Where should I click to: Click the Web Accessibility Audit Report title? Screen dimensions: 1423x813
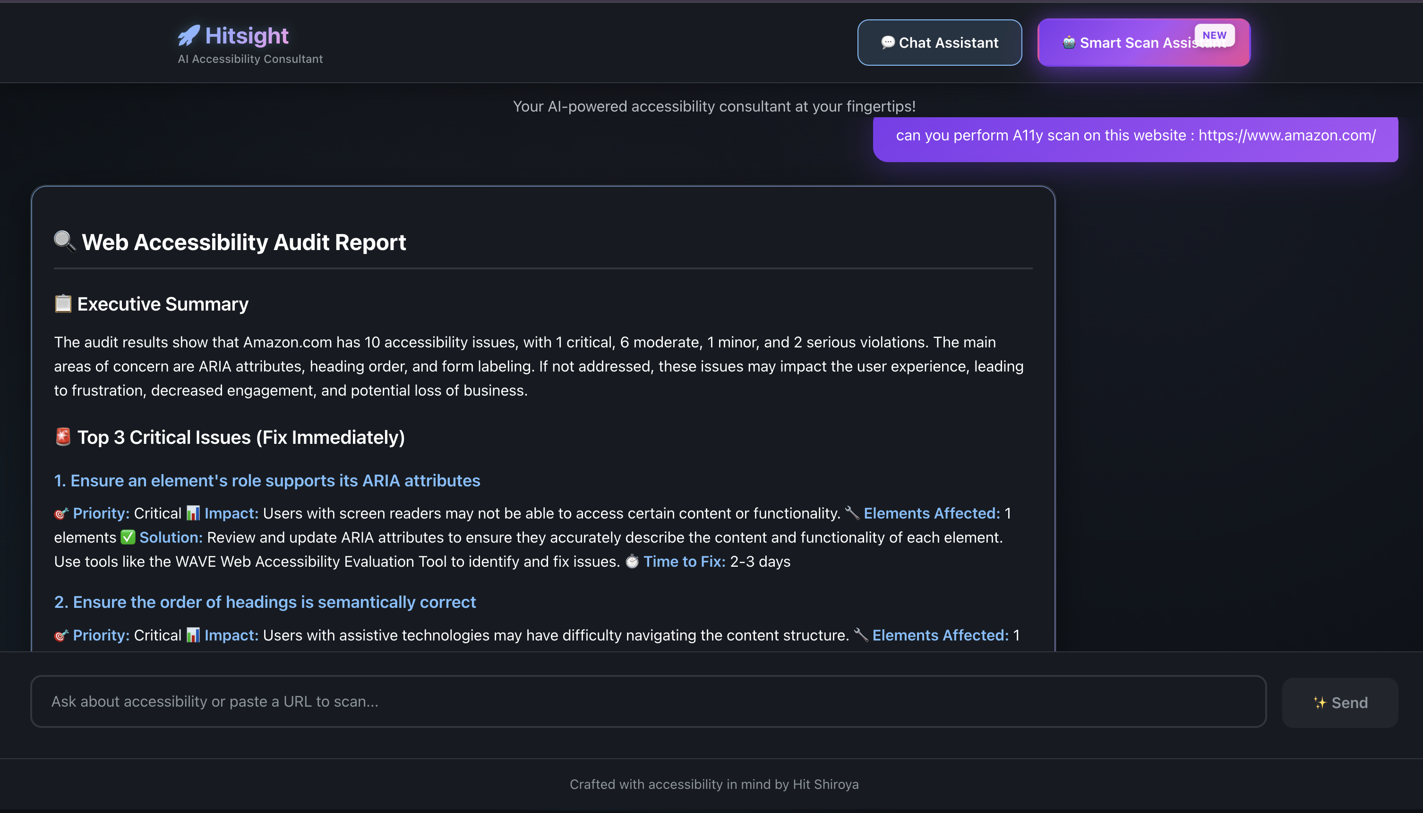tap(244, 242)
